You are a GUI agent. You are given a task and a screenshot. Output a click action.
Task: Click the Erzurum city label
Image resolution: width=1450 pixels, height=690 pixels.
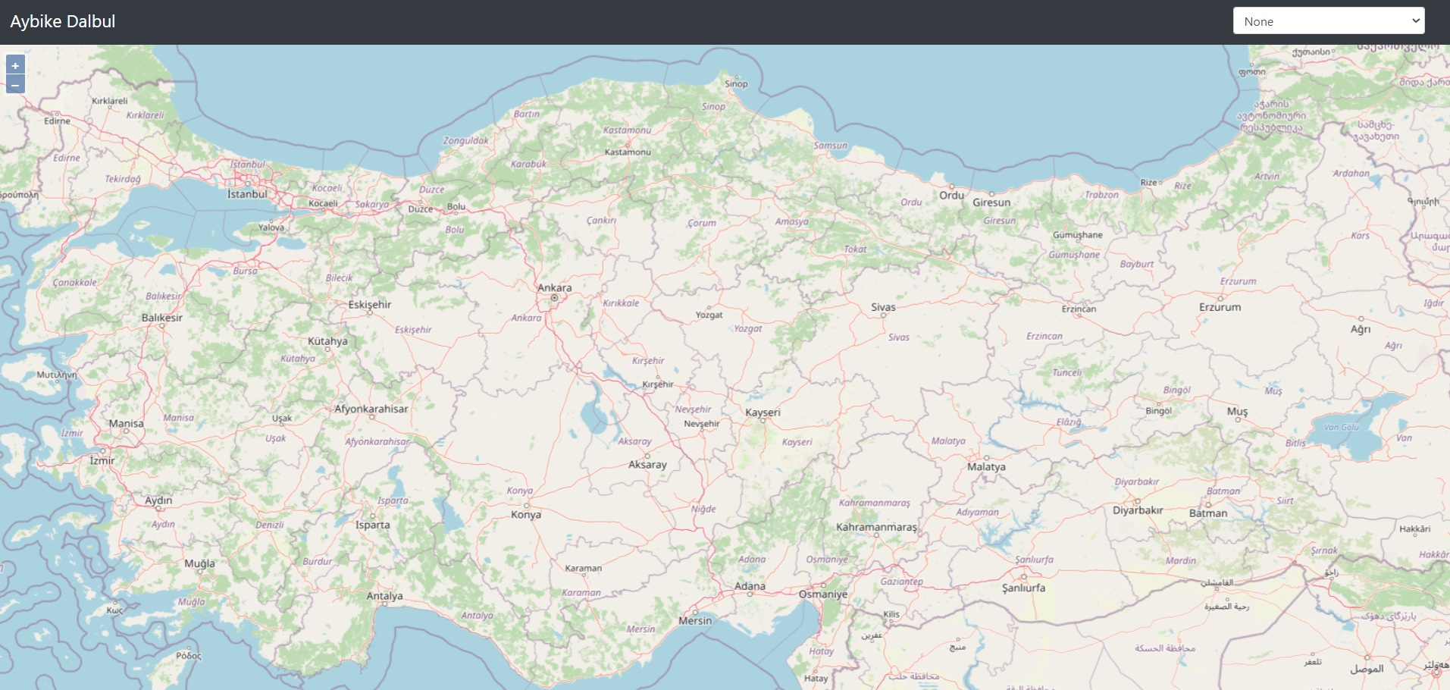[1220, 307]
